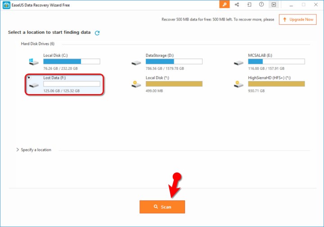Click the Local Disk (C:) Windows drive icon
This screenshot has height=227, width=324.
click(32, 61)
